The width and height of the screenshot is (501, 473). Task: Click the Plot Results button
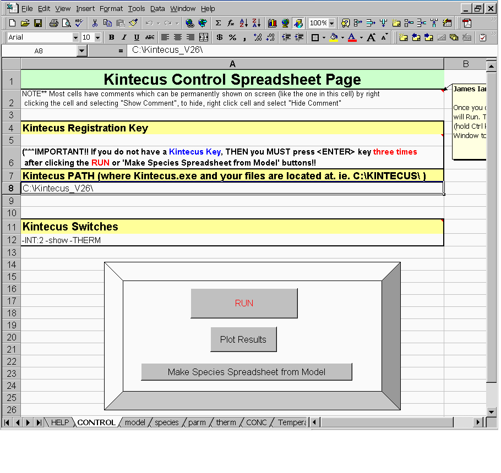click(243, 339)
